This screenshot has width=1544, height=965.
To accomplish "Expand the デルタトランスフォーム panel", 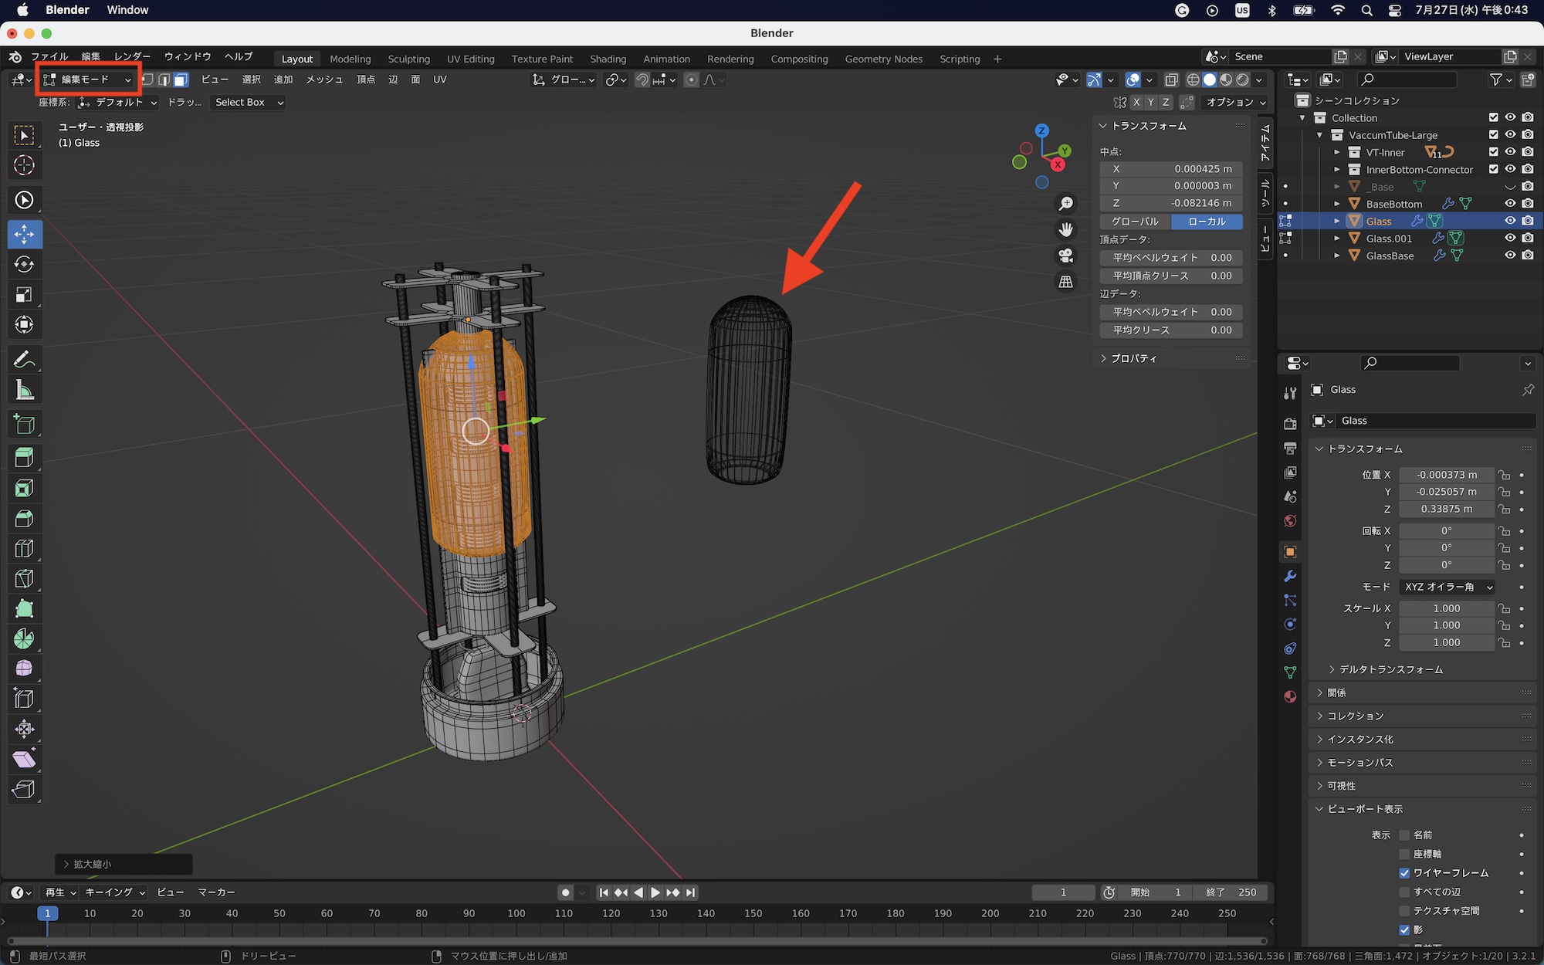I will (x=1390, y=669).
